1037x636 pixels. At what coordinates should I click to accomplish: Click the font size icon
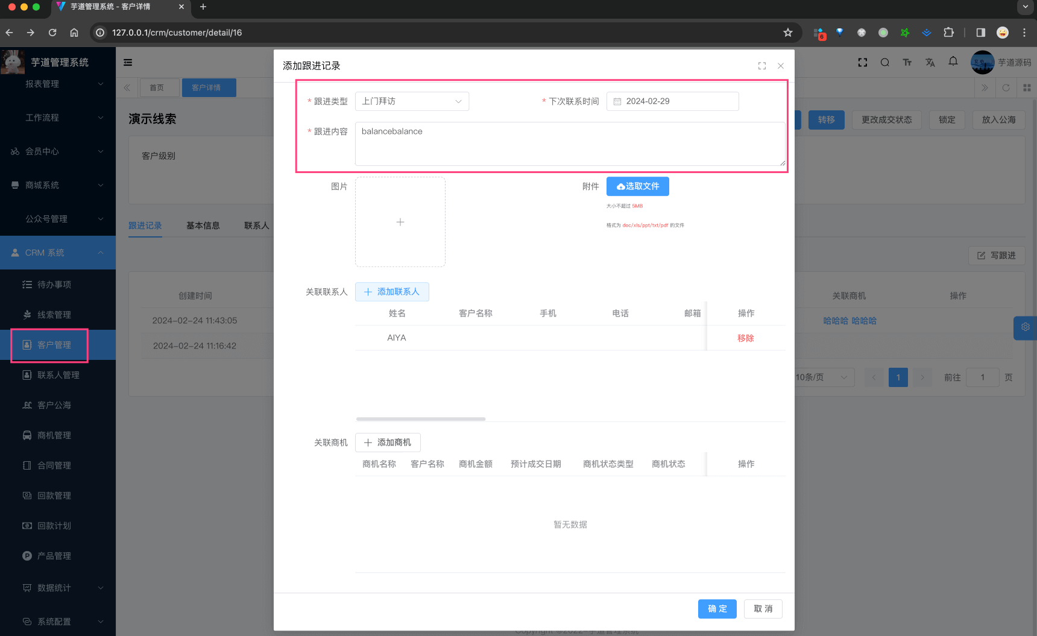pos(907,62)
